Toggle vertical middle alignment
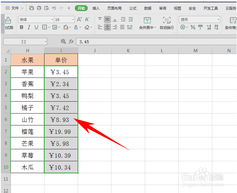Viewport: 237px width, 193px height. tap(107, 20)
